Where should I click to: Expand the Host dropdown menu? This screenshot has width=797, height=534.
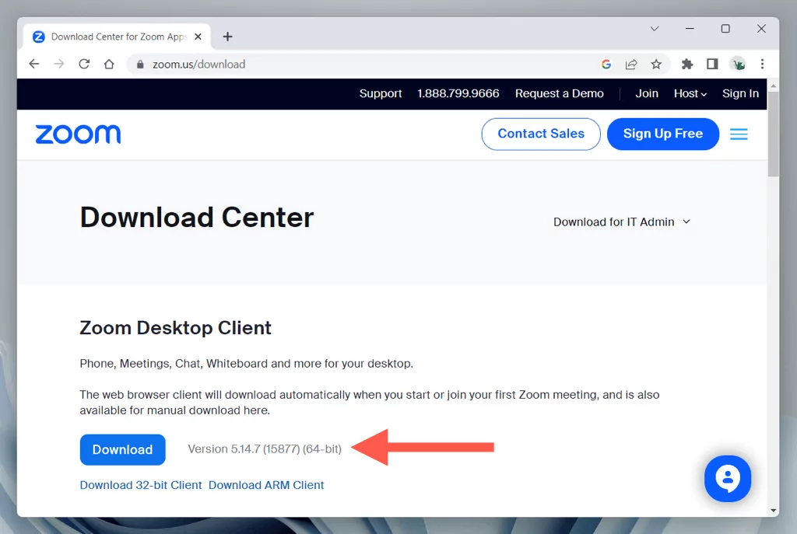pos(690,93)
